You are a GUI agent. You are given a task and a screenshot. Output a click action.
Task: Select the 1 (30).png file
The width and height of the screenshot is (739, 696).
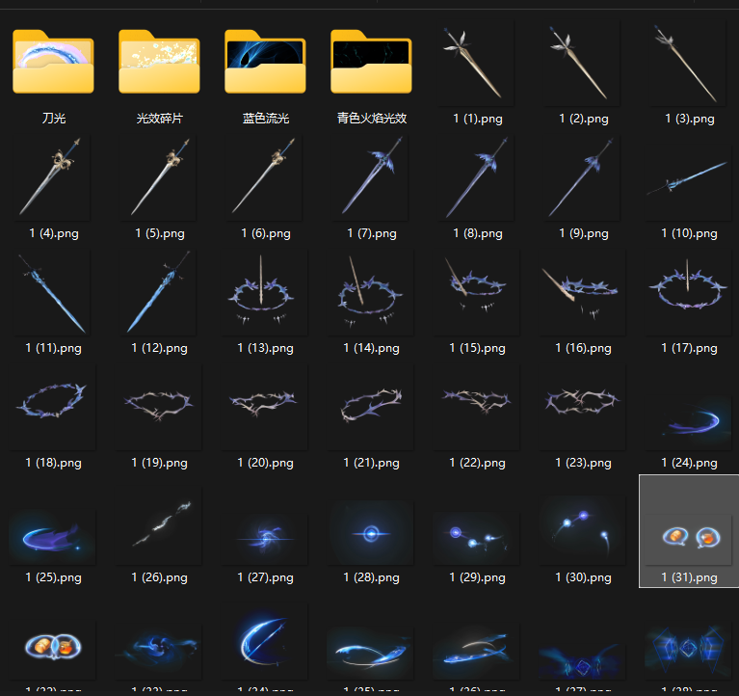pyautogui.click(x=584, y=528)
